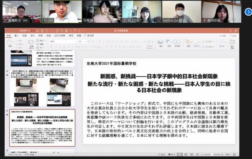This screenshot has width=252, height=159.
Task: Click the Undo arrow in title bar
Action: pyautogui.click(x=47, y=31)
